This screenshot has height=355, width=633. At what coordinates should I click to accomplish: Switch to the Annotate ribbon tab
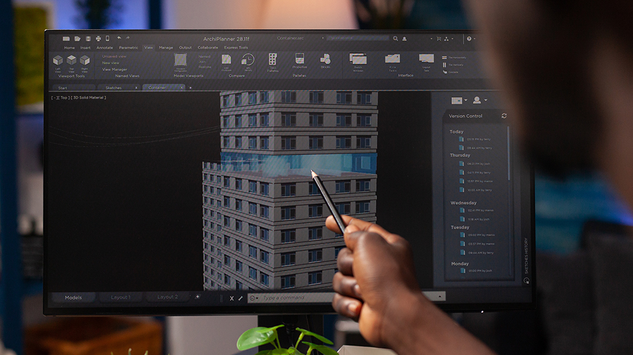104,48
